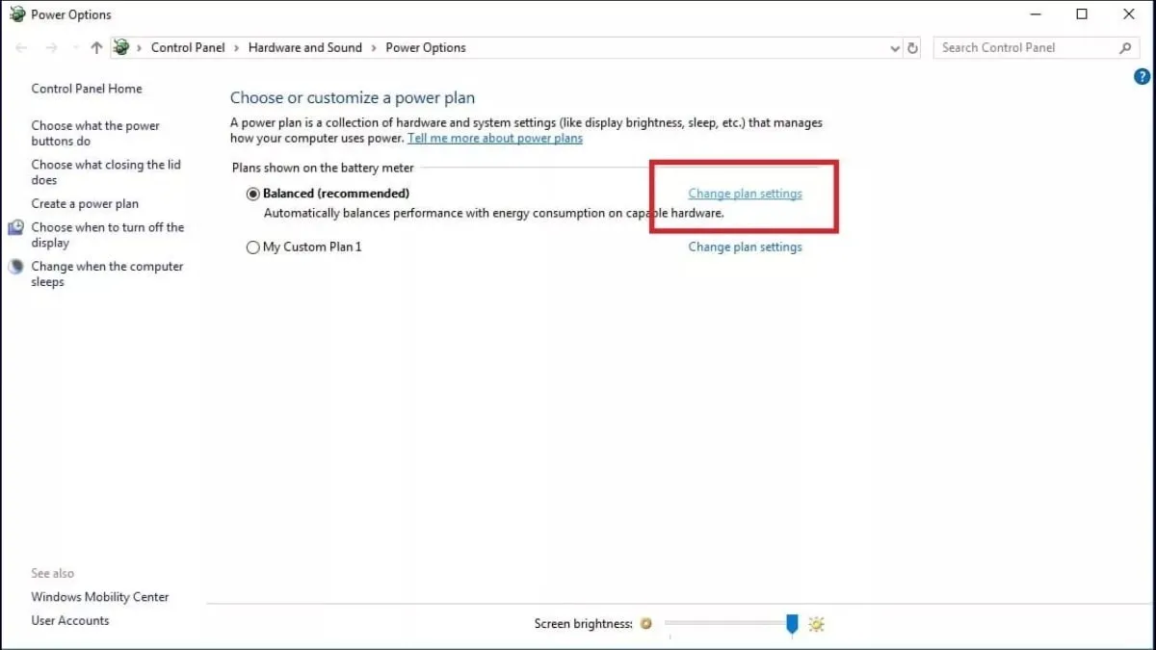1156x650 pixels.
Task: Expand the chevron after Hardware and Sound breadcrumb
Action: pyautogui.click(x=374, y=48)
